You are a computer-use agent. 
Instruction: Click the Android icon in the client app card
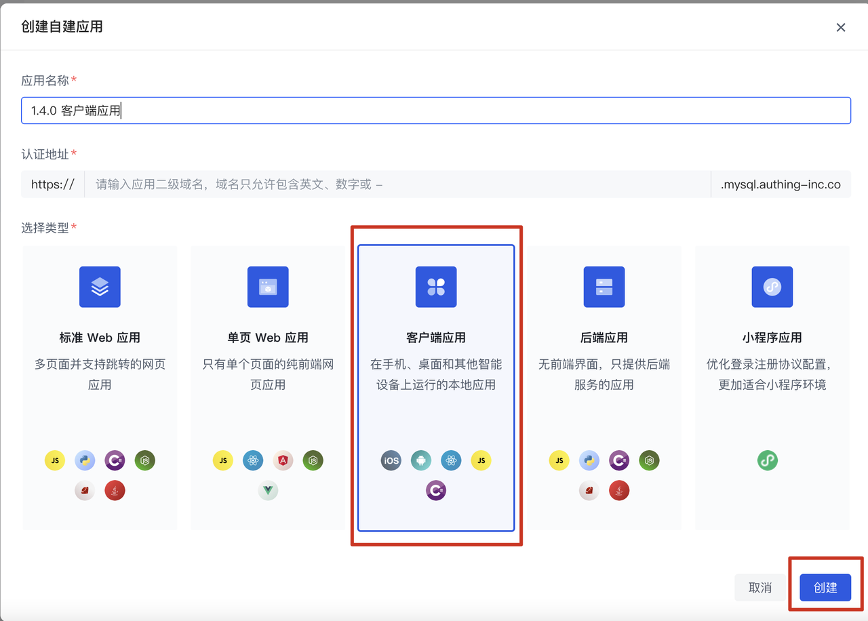[420, 460]
